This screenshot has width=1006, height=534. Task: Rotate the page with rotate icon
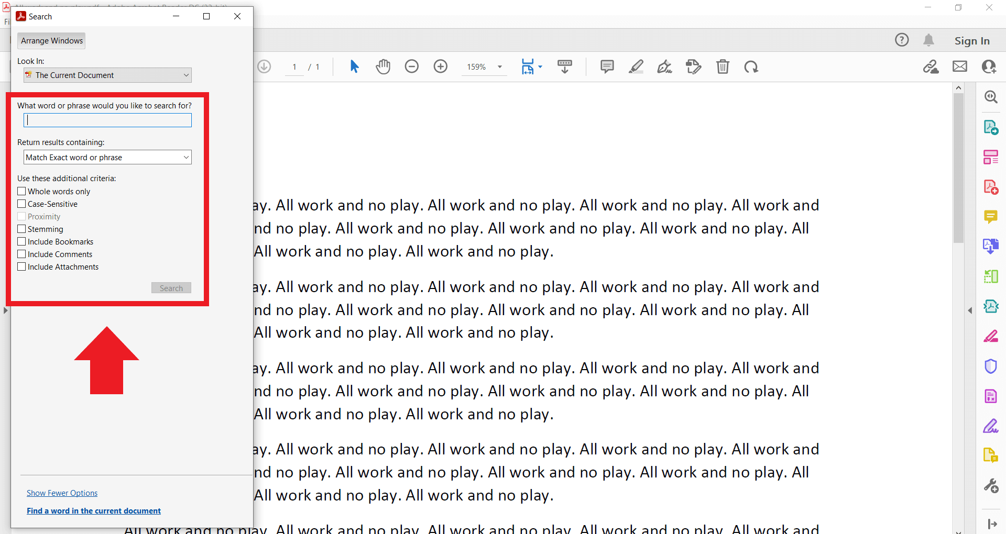751,66
